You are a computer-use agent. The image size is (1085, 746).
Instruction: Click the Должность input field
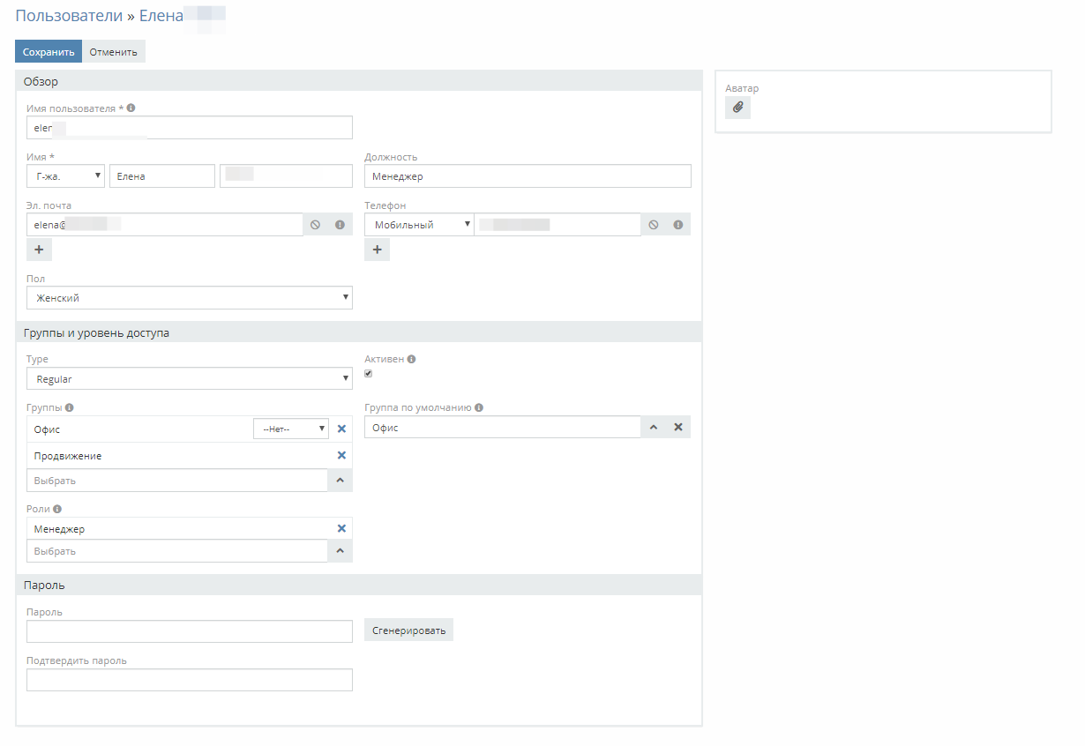[x=528, y=176]
